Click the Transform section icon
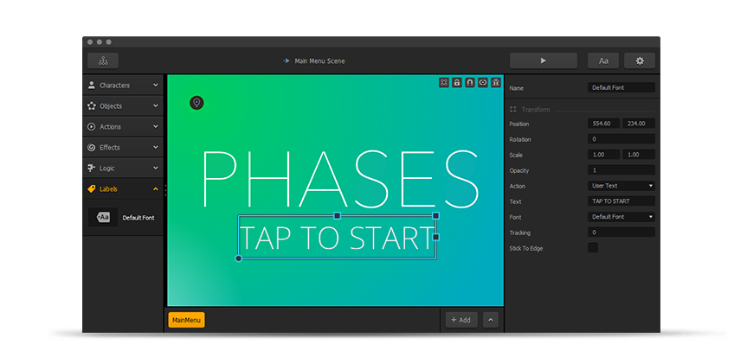747x357 pixels. tap(513, 110)
